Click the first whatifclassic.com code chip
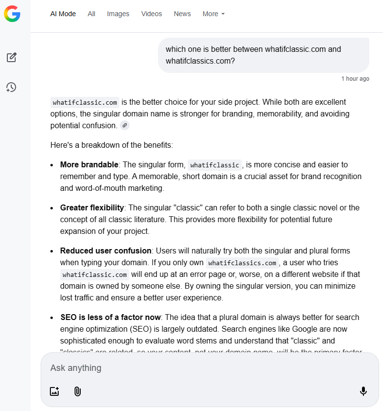 85,103
